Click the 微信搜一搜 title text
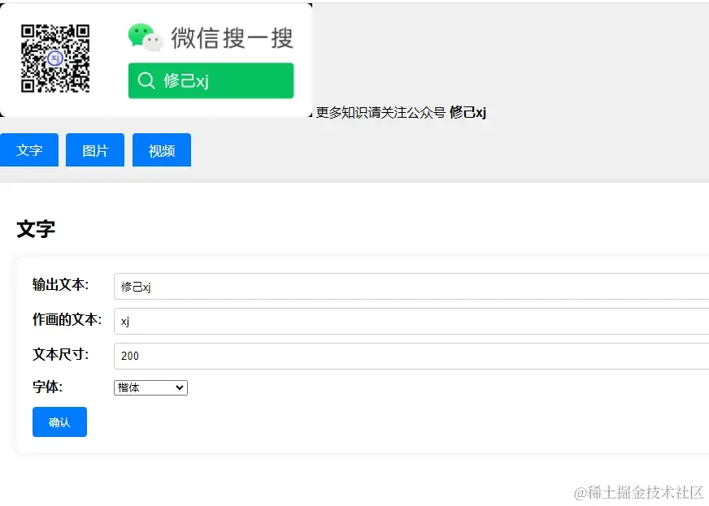This screenshot has width=709, height=506. pos(232,37)
